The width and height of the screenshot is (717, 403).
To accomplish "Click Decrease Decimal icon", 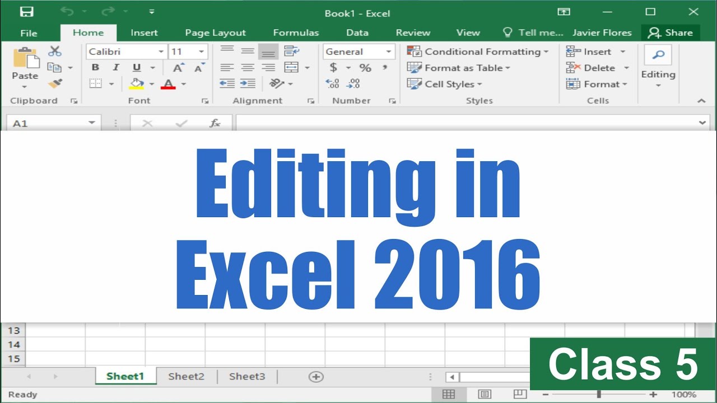I will pos(353,84).
